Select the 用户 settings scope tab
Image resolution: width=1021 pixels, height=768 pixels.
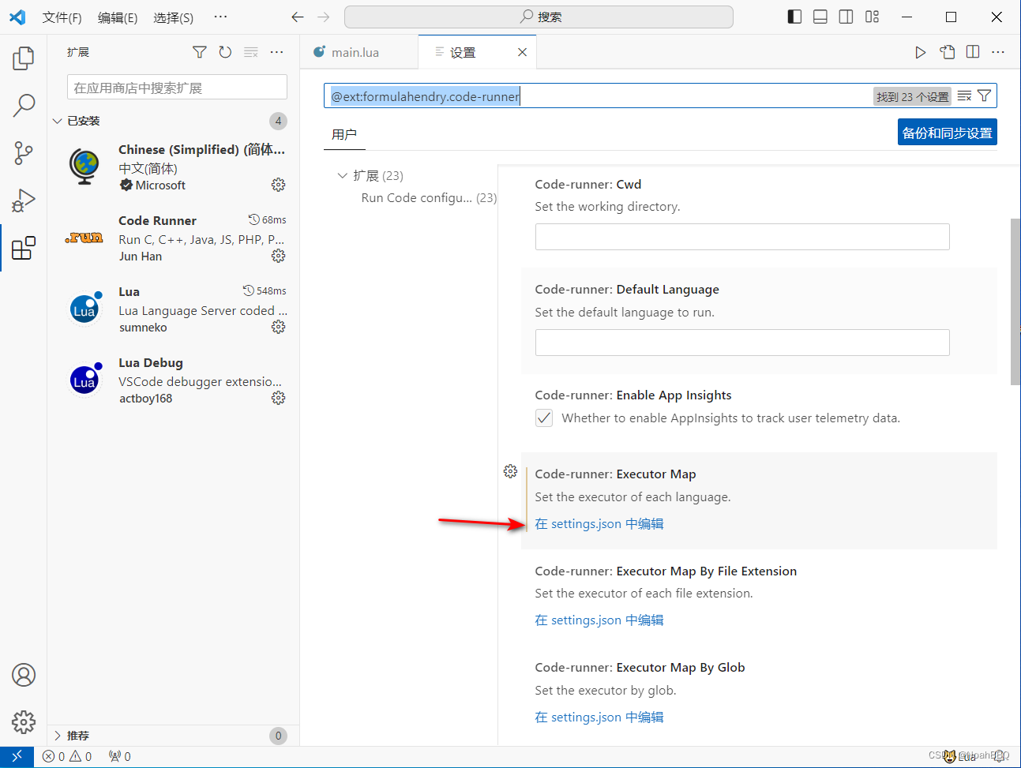point(344,135)
